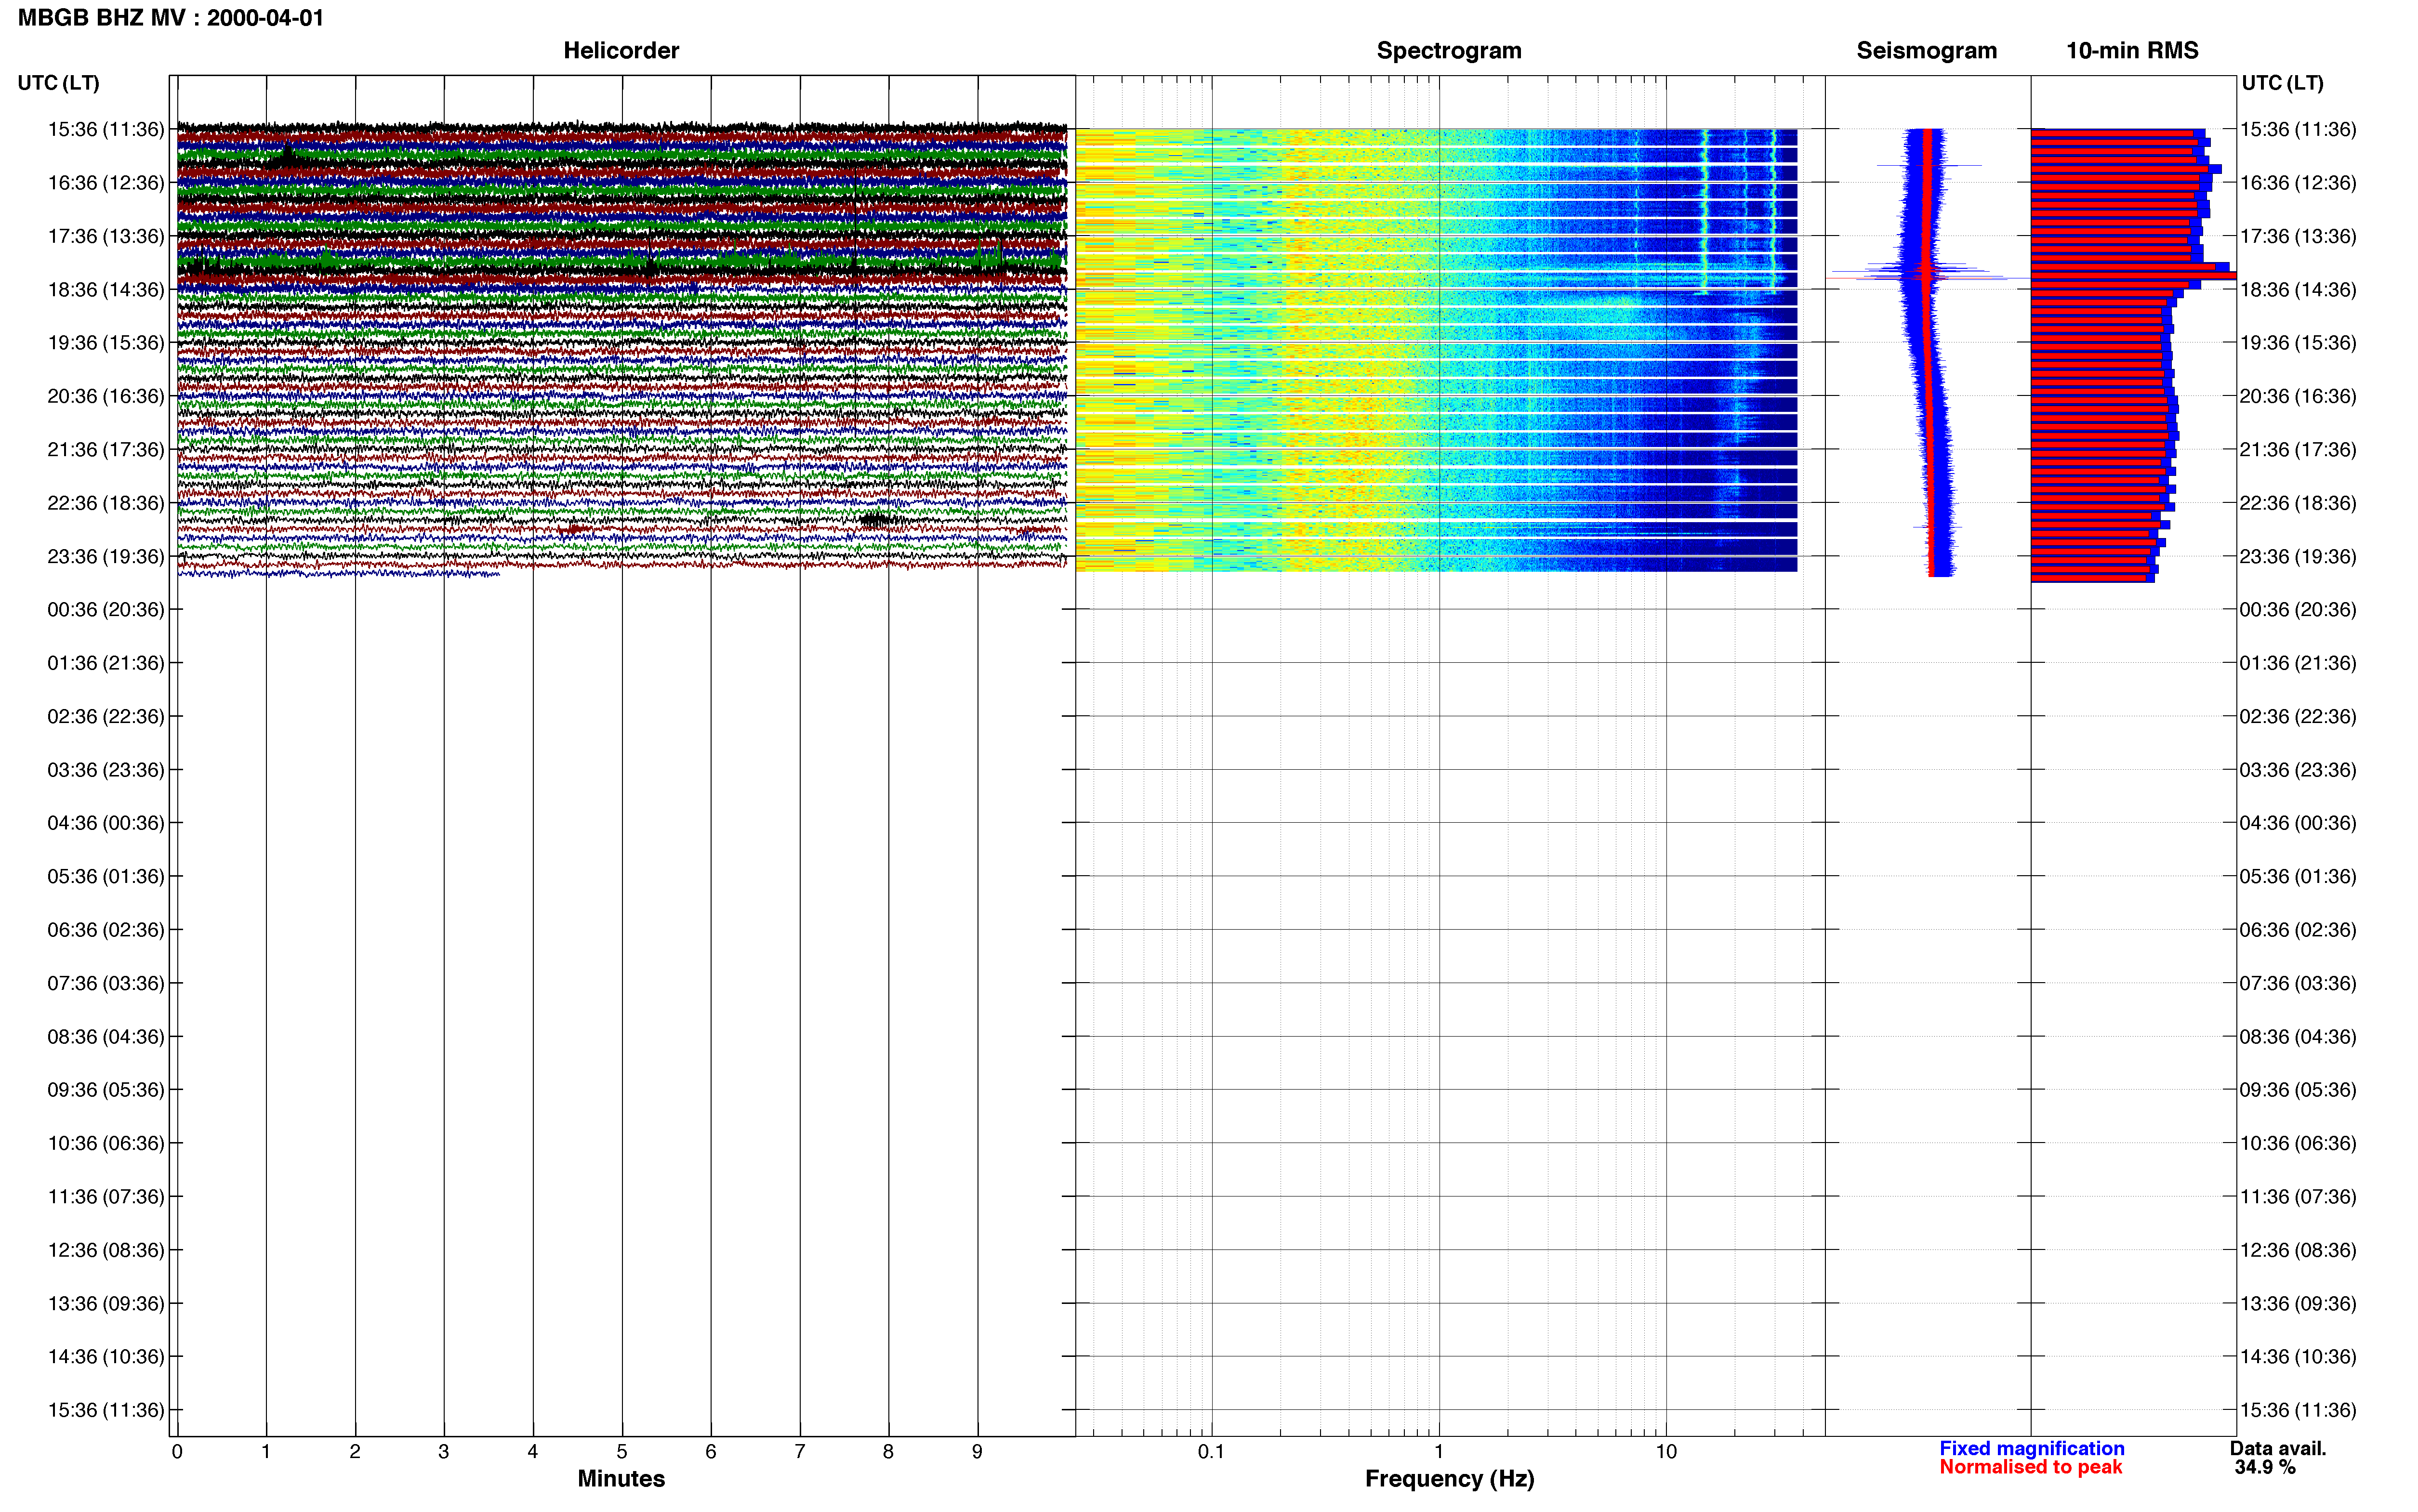
Task: Click the right 16:36 (12:36) time label
Action: (2298, 182)
